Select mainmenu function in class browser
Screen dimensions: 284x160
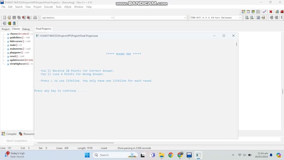(19, 49)
